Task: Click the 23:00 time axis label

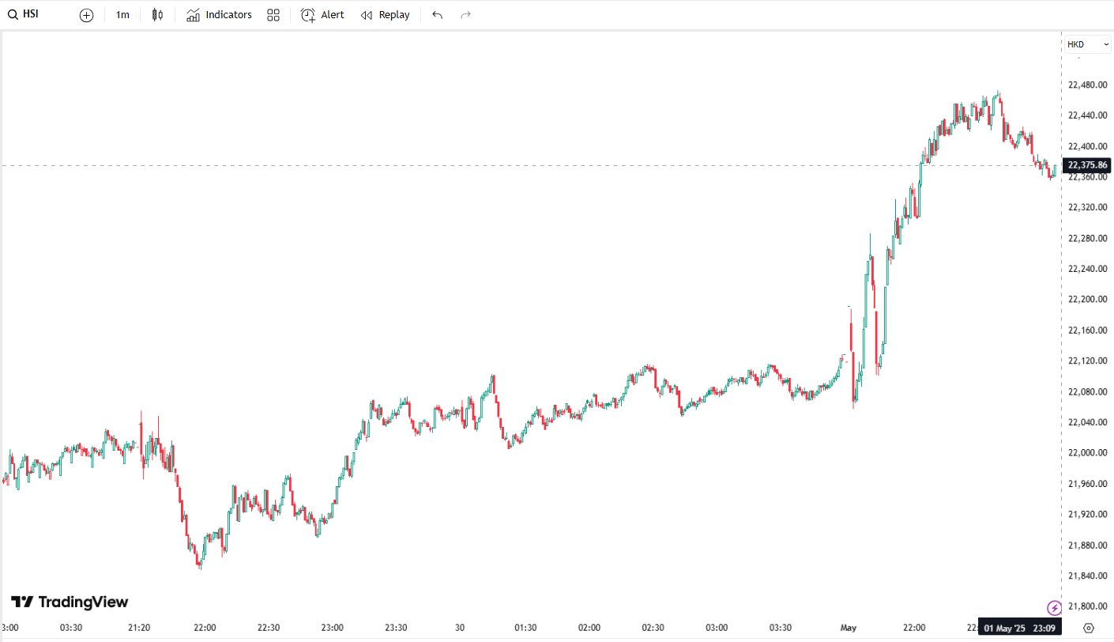Action: (x=332, y=628)
